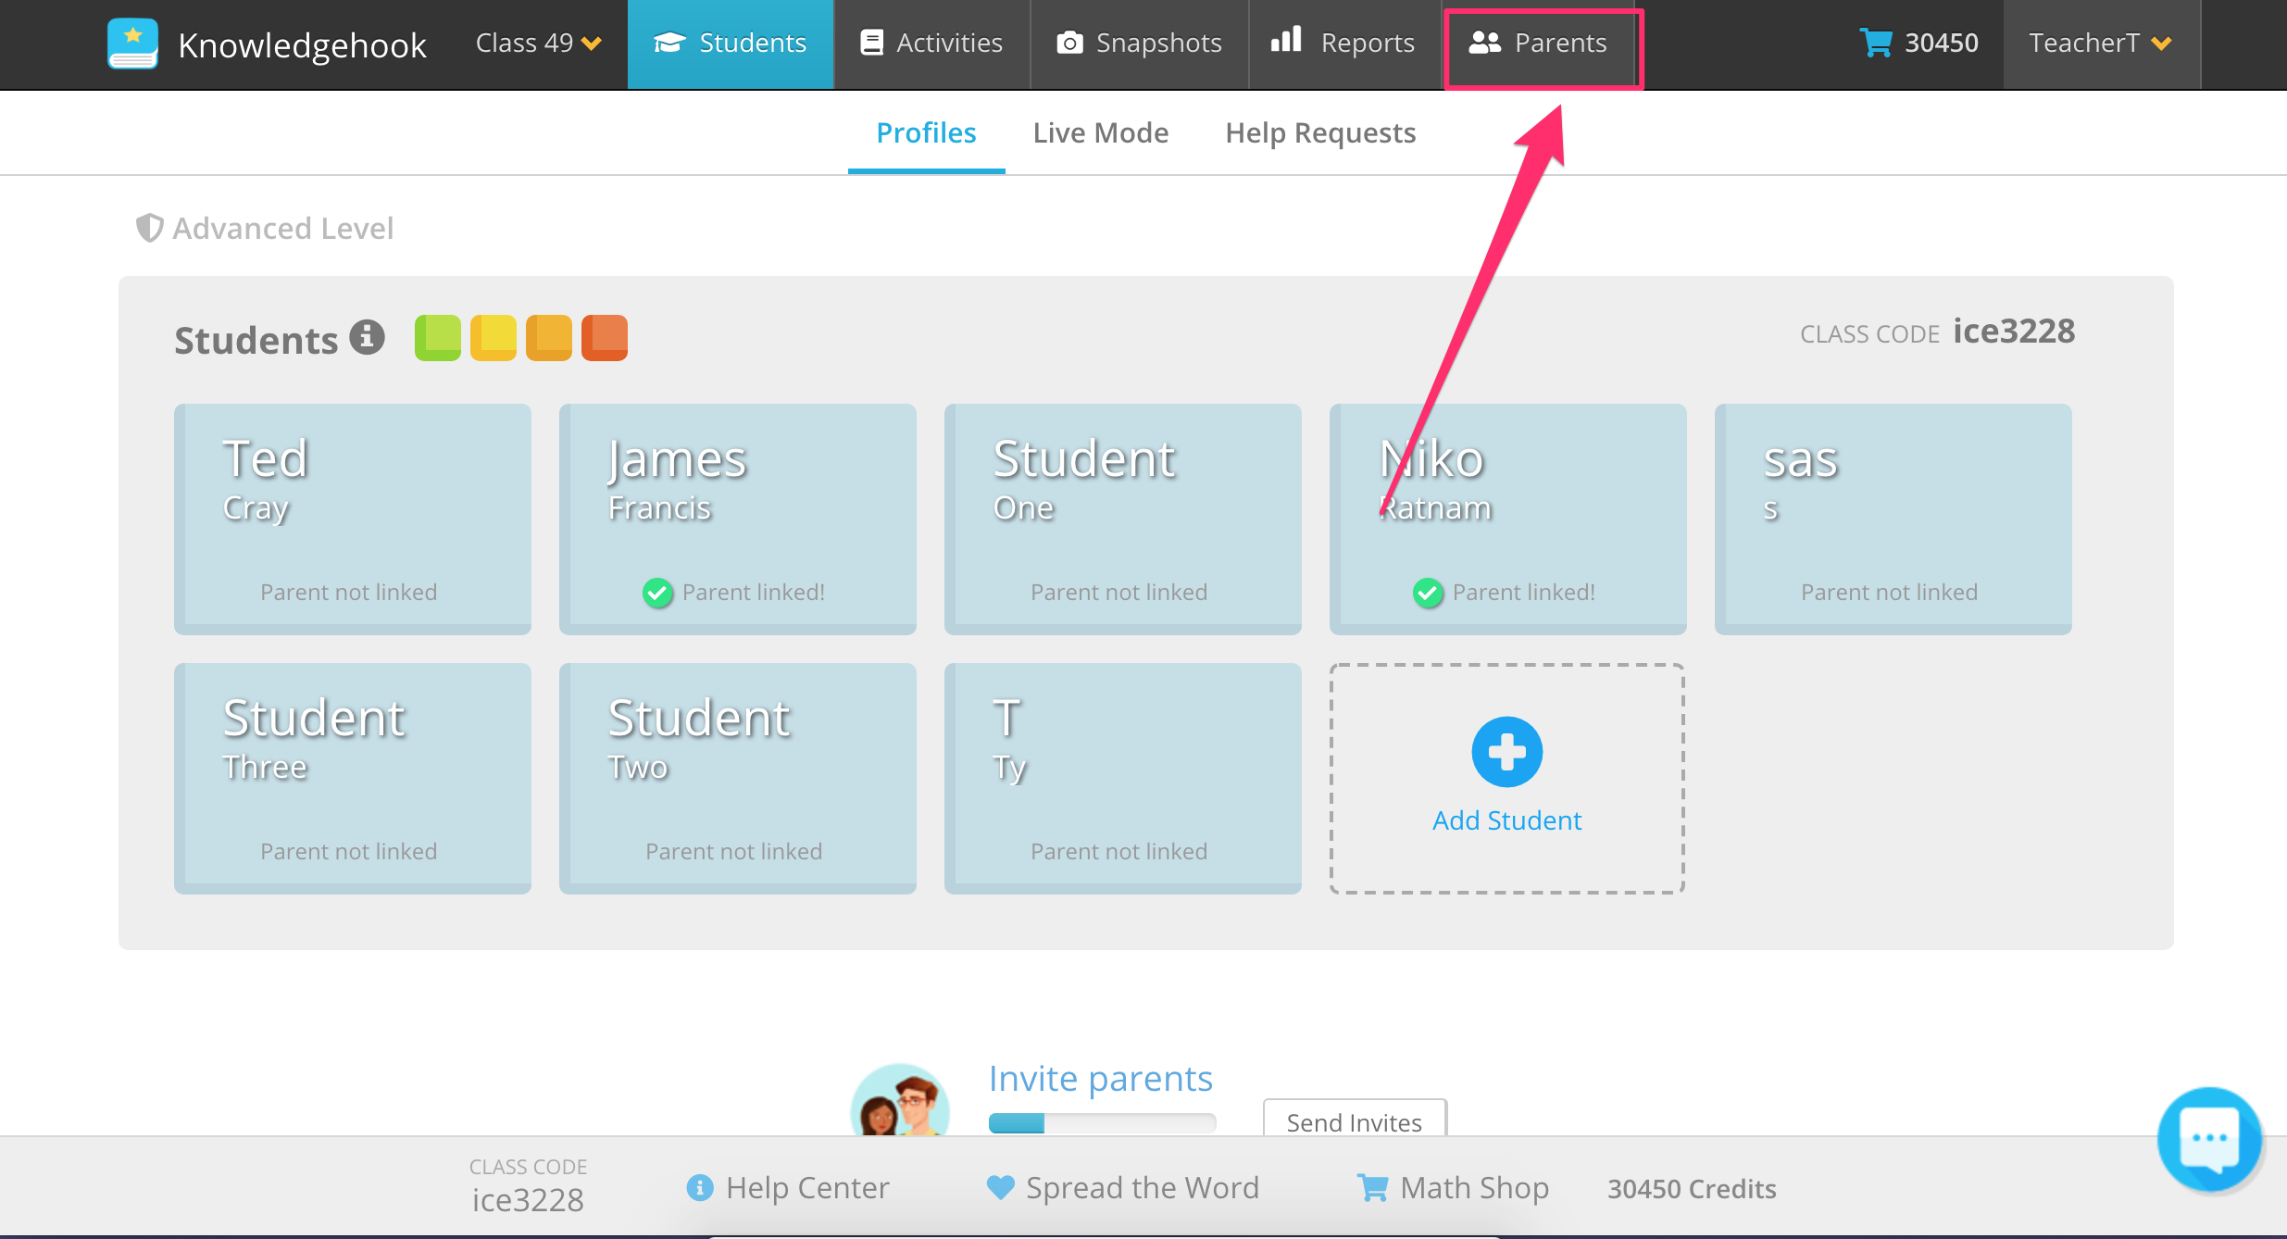This screenshot has width=2287, height=1239.
Task: Click the Parents people icon
Action: coord(1484,43)
